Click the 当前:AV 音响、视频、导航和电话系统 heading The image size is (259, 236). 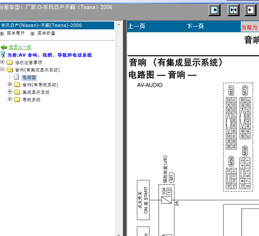point(50,55)
